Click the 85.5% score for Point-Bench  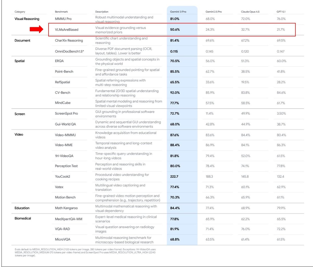point(175,72)
